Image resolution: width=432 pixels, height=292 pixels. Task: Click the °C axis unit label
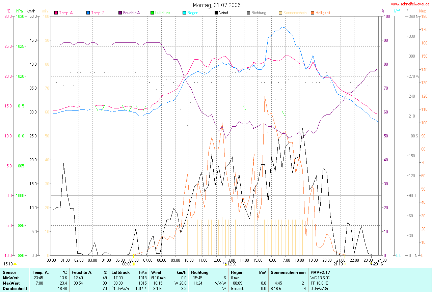[x=8, y=11]
